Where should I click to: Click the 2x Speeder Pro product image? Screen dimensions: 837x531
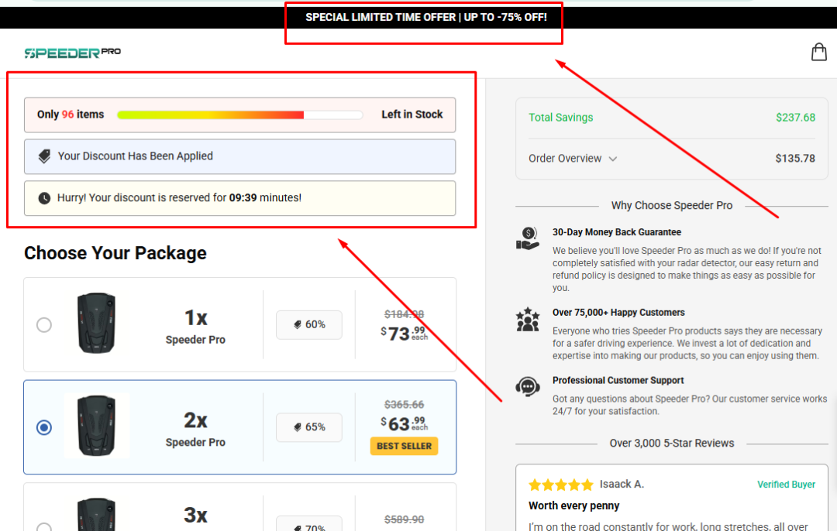(97, 426)
